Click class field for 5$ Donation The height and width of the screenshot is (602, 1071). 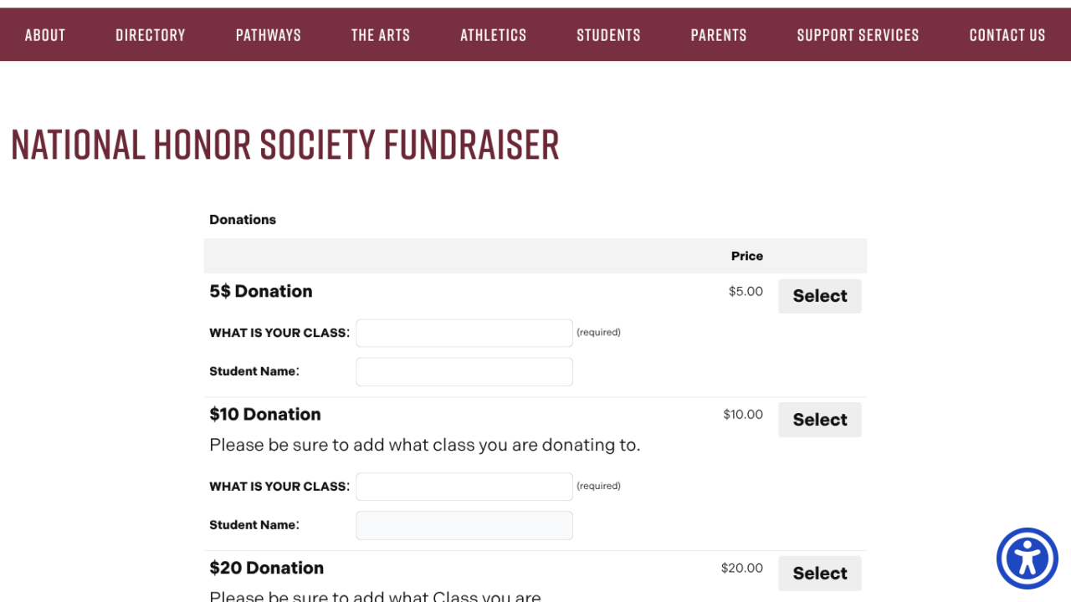pos(464,333)
